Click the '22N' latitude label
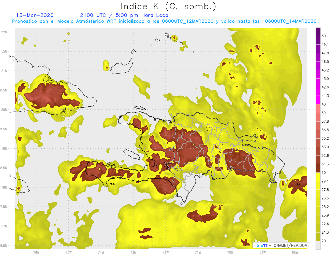Image resolution: width=331 pixels, height=256 pixels. [5, 32]
